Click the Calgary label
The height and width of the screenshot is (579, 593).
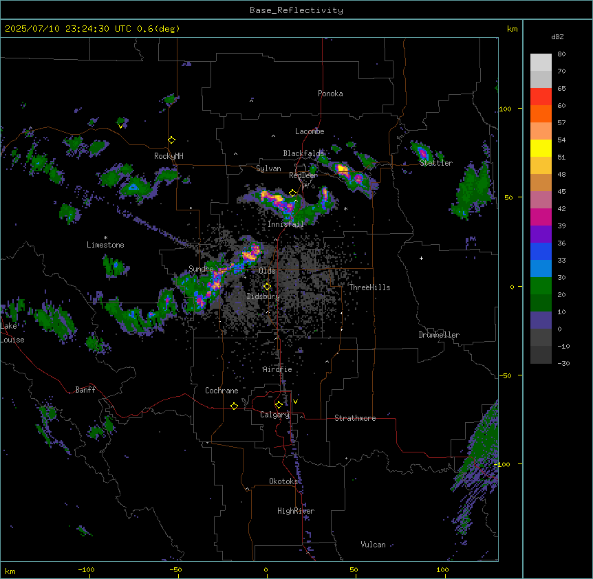click(x=274, y=415)
